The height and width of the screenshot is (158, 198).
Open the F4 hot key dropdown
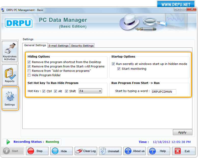[x=90, y=91]
